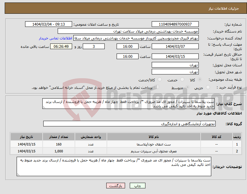This screenshot has height=194, width=247.
Task: Select the کالا/خدمت radio button
Action: (x=160, y=79)
